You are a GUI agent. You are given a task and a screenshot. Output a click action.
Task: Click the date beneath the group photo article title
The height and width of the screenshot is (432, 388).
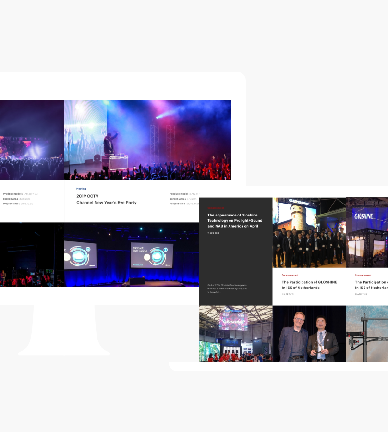[x=288, y=294]
